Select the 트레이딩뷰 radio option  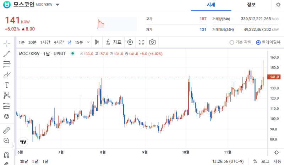point(268,42)
